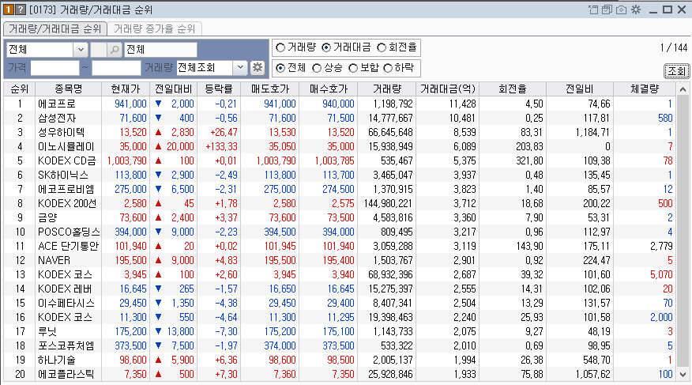The height and width of the screenshot is (385, 692).
Task: Click the 순위 column header
Action: [x=20, y=89]
